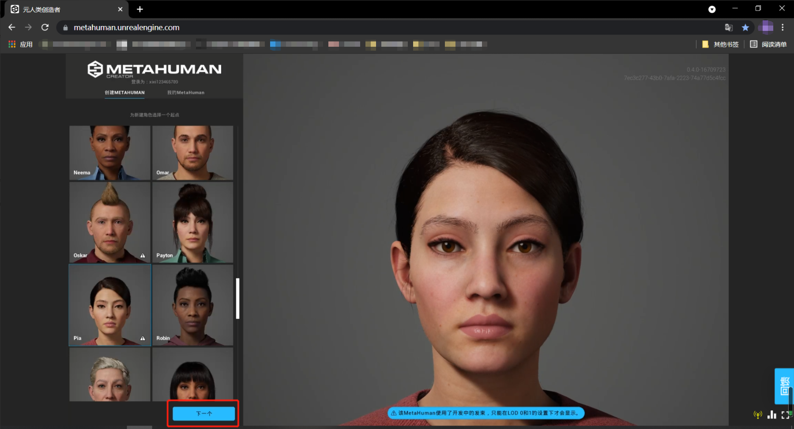Select the Pia character preset
Viewport: 794px width, 429px height.
point(110,305)
